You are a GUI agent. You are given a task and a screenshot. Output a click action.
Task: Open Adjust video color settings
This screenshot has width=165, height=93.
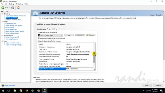(13, 43)
